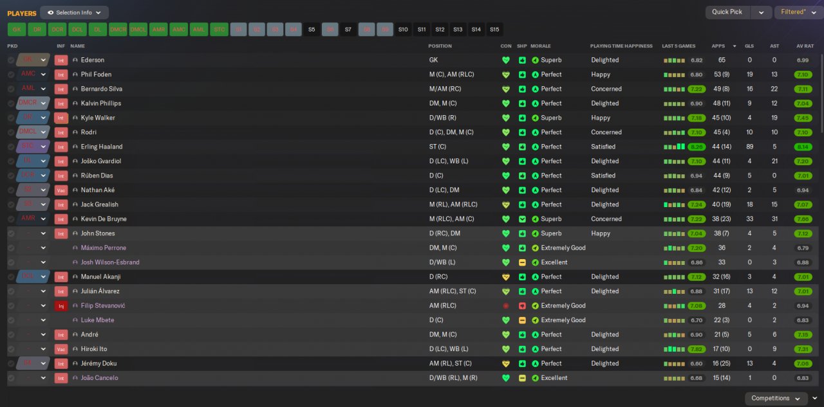The image size is (824, 407).
Task: Select the GK position slot button
Action: tap(17, 30)
